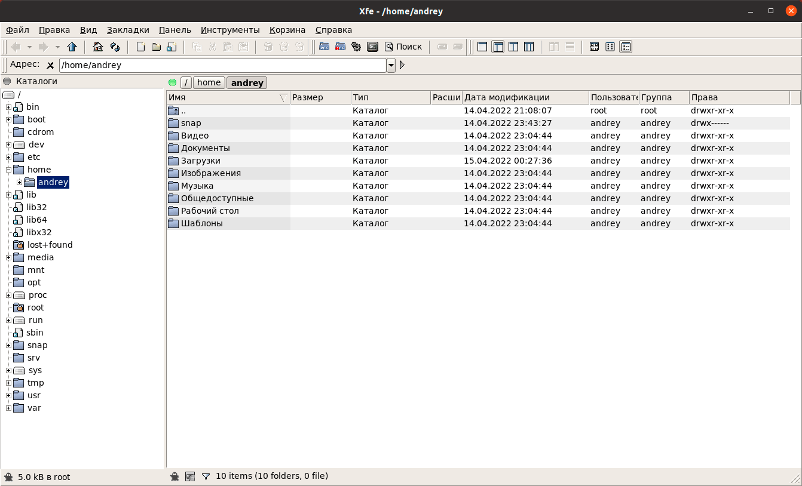Create a new file with toolbar icon
Screen dimensions: 802x486
tap(140, 47)
